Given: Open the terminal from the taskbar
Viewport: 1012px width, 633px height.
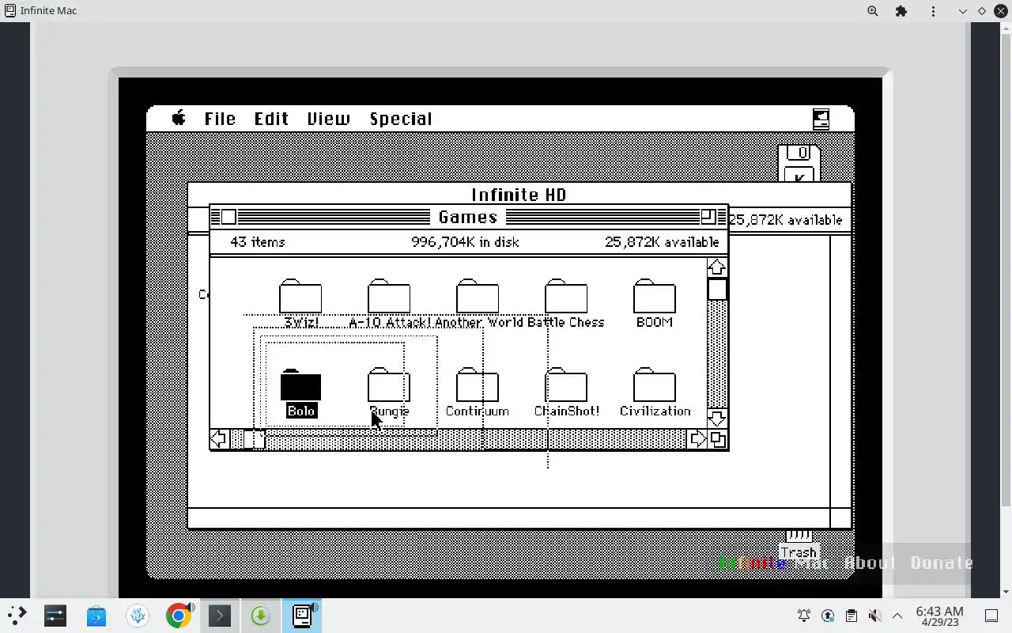Looking at the screenshot, I should (220, 616).
